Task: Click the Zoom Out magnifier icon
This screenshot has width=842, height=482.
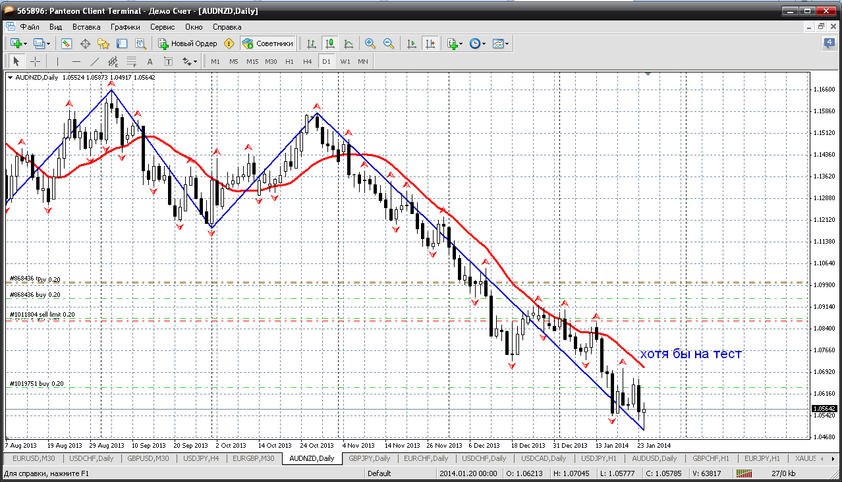Action: pos(389,43)
